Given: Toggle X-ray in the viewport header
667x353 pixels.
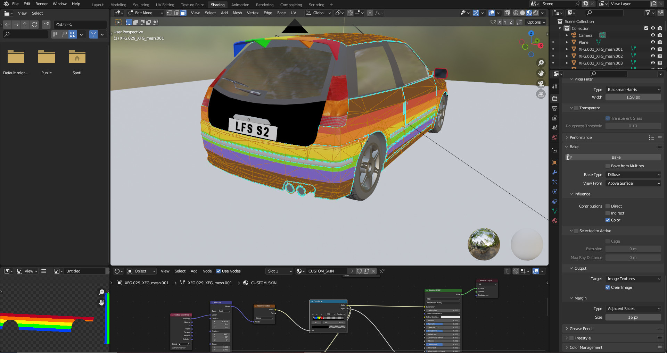Looking at the screenshot, I should point(507,13).
